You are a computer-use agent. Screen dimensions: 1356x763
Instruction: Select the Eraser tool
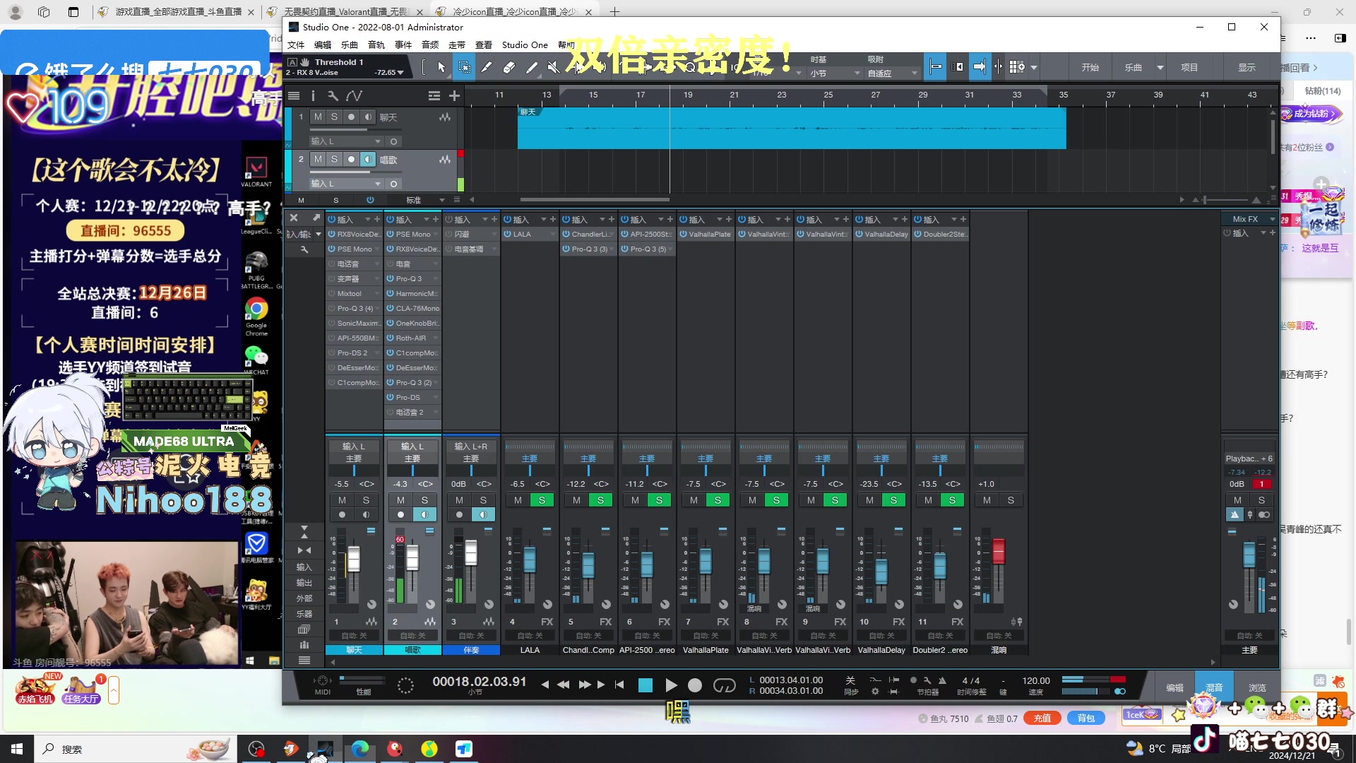click(x=509, y=67)
